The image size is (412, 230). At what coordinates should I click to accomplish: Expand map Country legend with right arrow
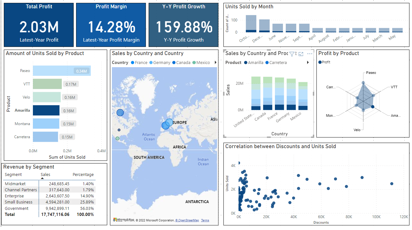click(x=215, y=62)
